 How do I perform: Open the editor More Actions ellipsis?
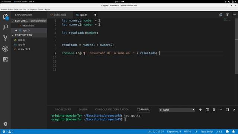point(234,15)
